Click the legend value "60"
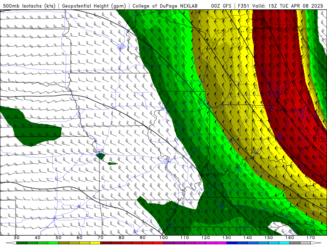327x245 pixels. point(79,238)
